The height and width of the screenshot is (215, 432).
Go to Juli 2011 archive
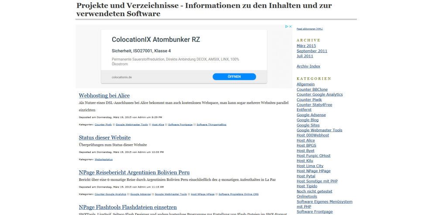(x=305, y=56)
